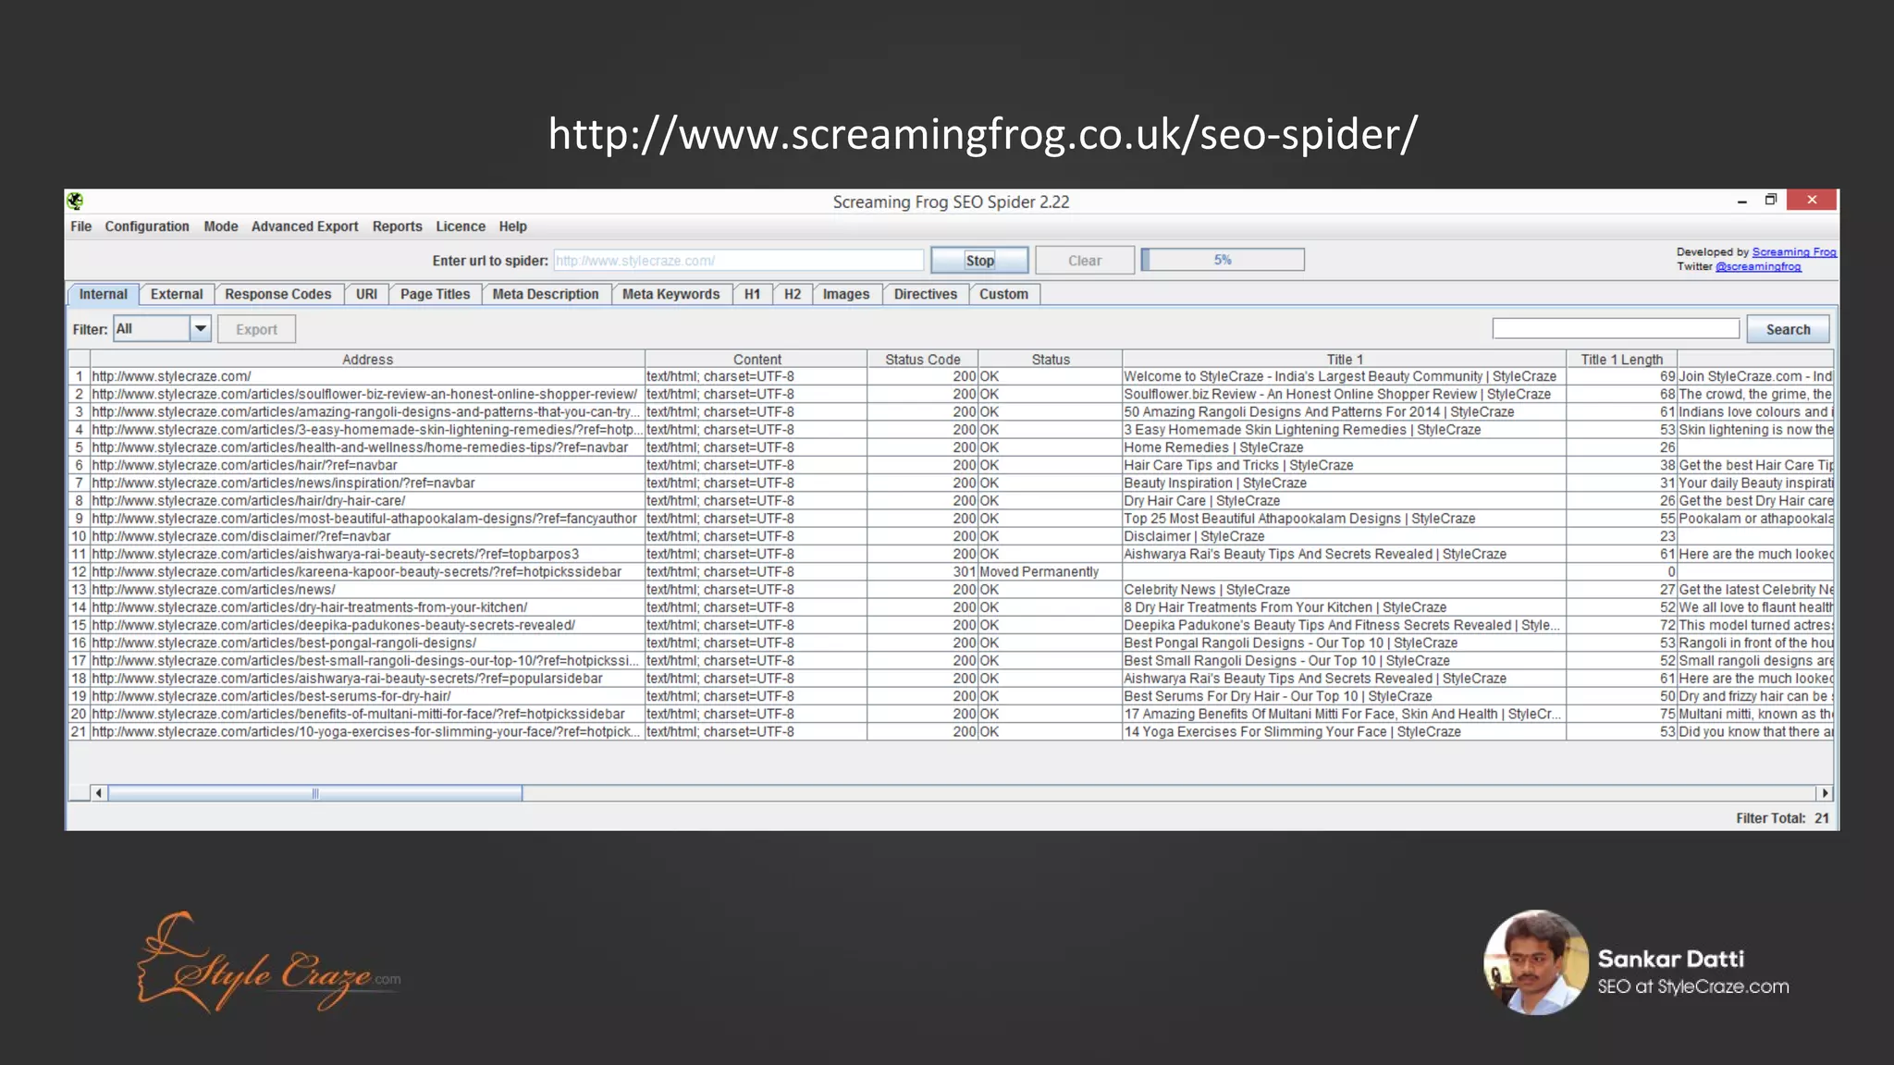Select row 1 address http://www.stylecraze.com/
The image size is (1894, 1065).
click(367, 376)
